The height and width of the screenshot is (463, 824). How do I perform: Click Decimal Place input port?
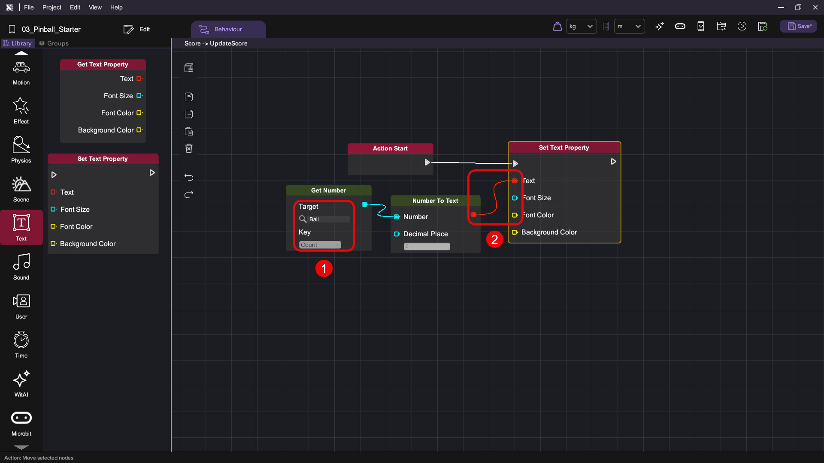(397, 234)
